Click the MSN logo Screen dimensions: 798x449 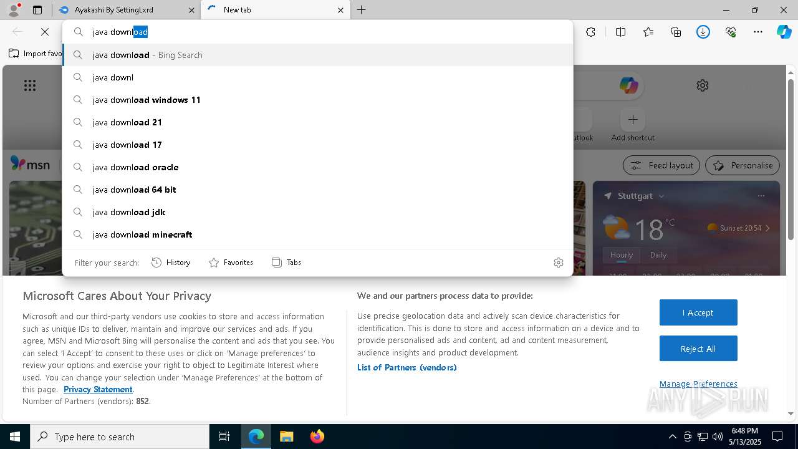coord(30,164)
